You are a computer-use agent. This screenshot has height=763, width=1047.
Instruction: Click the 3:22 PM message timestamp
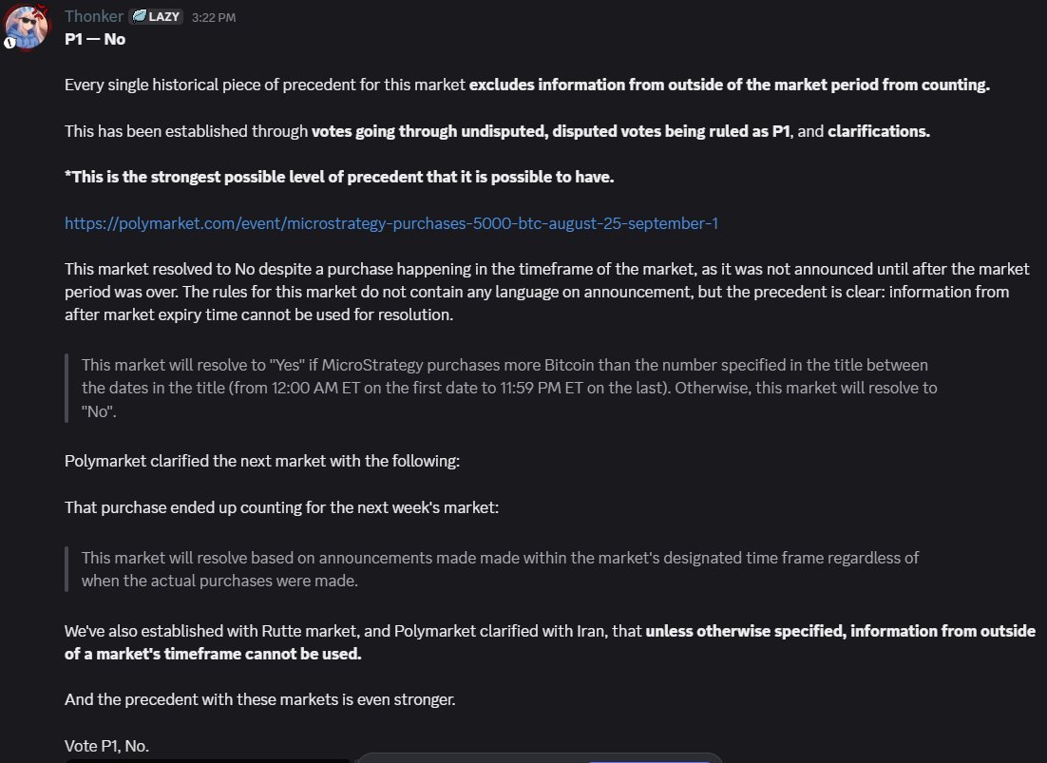[214, 17]
